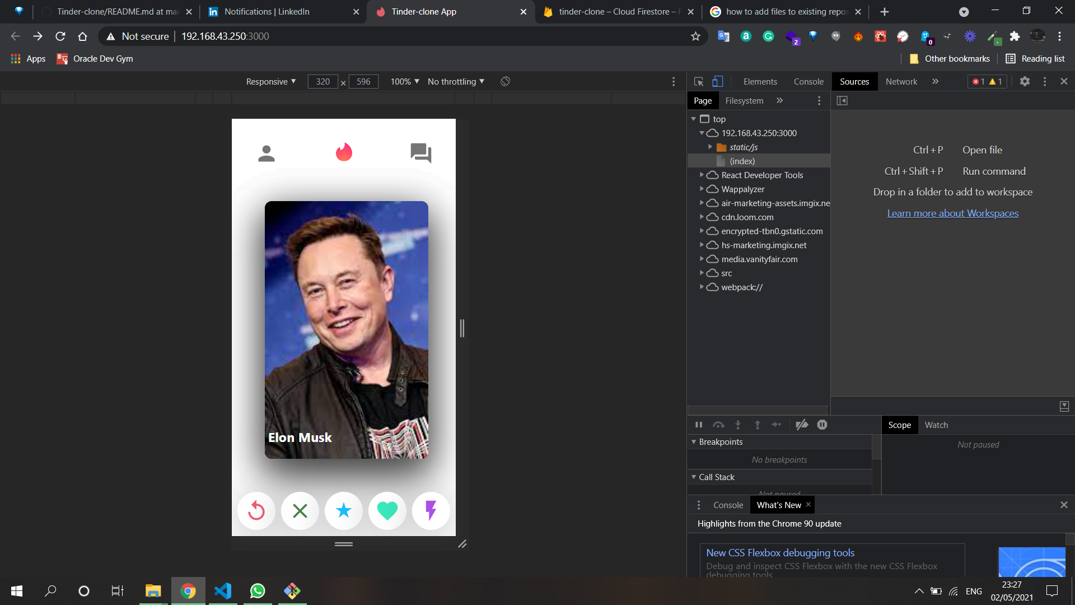The height and width of the screenshot is (605, 1075).
Task: Tap the purple lightning boost button
Action: (x=431, y=510)
